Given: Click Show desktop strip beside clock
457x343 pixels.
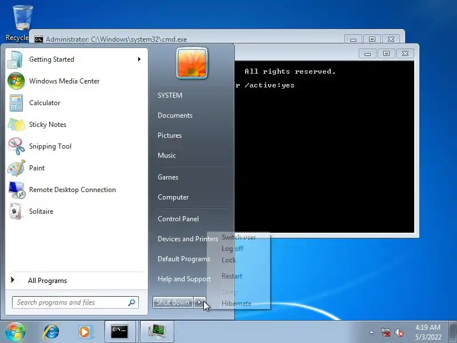Looking at the screenshot, I should 453,332.
